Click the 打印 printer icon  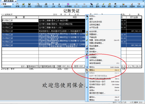(x=46, y=5)
